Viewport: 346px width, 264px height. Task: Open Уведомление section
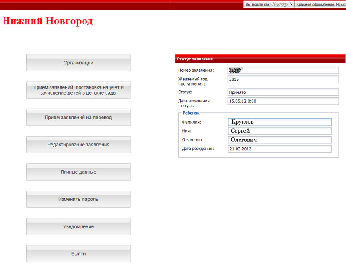pos(78,226)
